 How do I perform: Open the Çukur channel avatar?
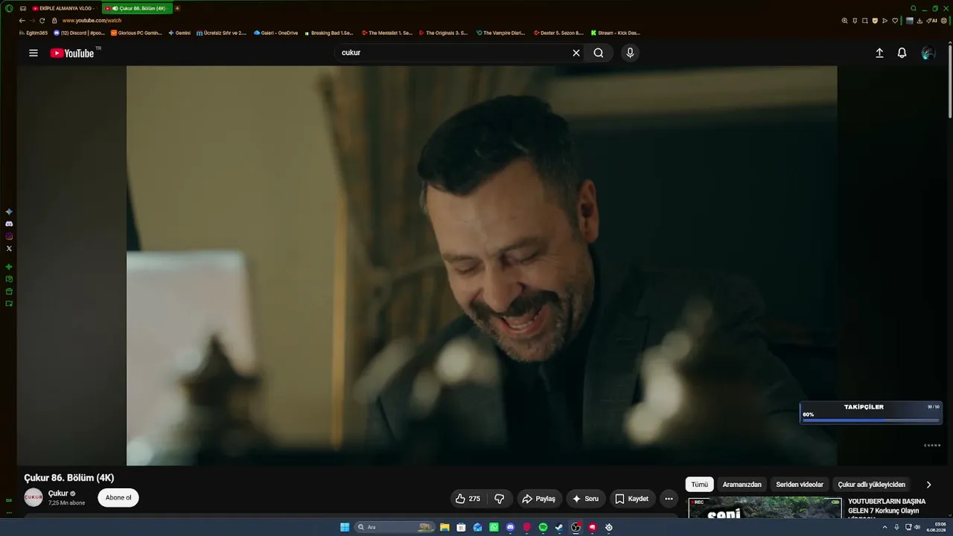tap(34, 497)
